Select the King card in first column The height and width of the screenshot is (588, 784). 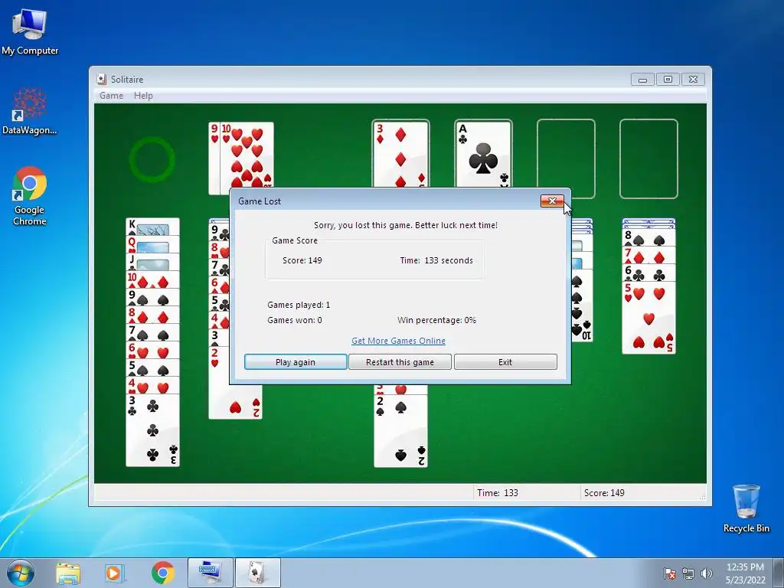(152, 227)
